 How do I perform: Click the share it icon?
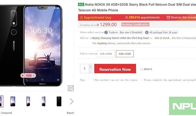(x=142, y=69)
